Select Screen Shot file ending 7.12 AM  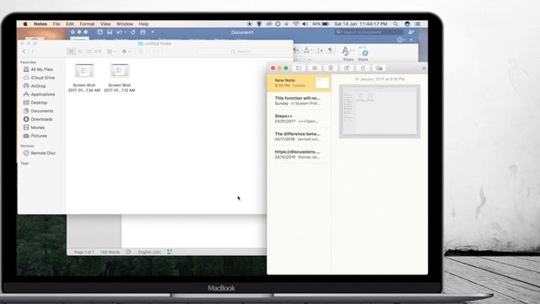(120, 78)
